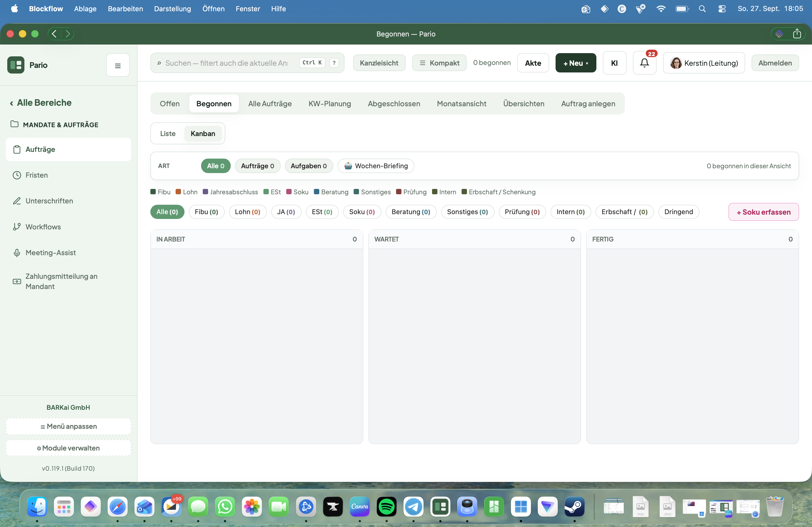This screenshot has width=812, height=527.
Task: Click the Abmelden button
Action: (x=775, y=63)
